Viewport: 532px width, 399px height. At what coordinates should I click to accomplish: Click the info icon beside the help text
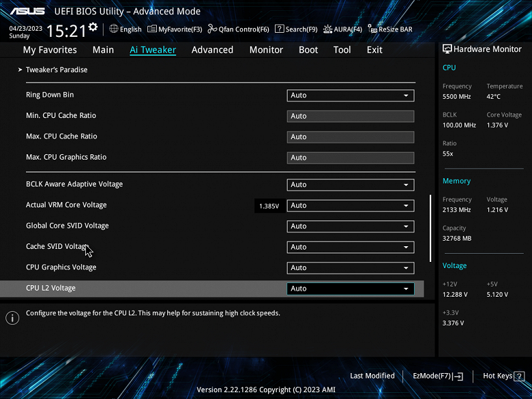pyautogui.click(x=12, y=318)
